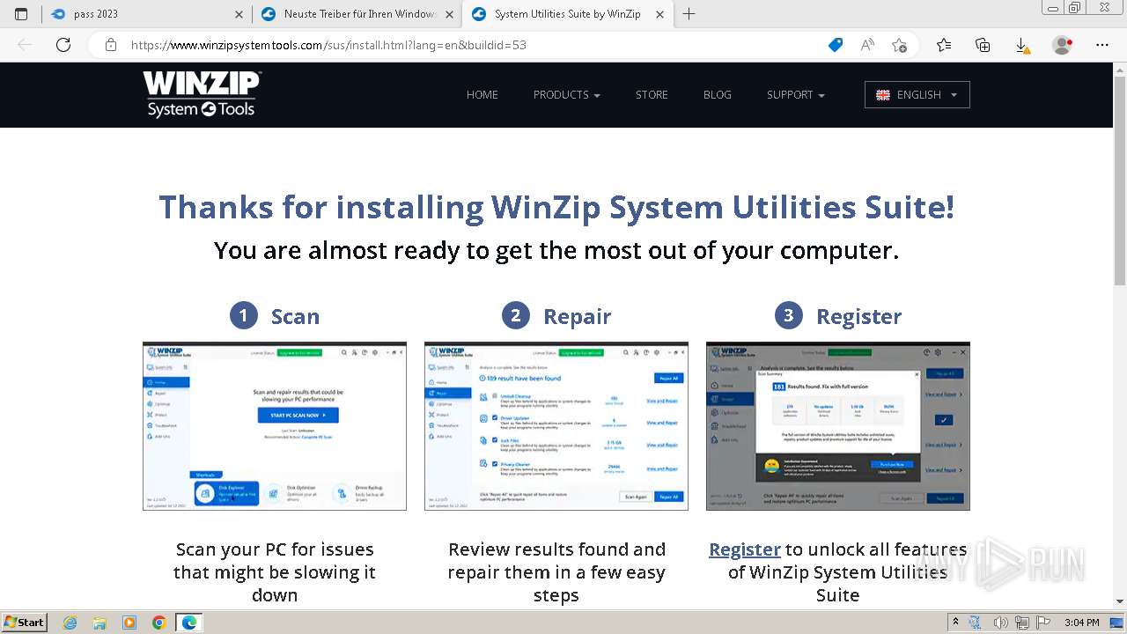Viewport: 1127px width, 634px height.
Task: Click the 'You are almost ready' subheading
Action: [556, 251]
